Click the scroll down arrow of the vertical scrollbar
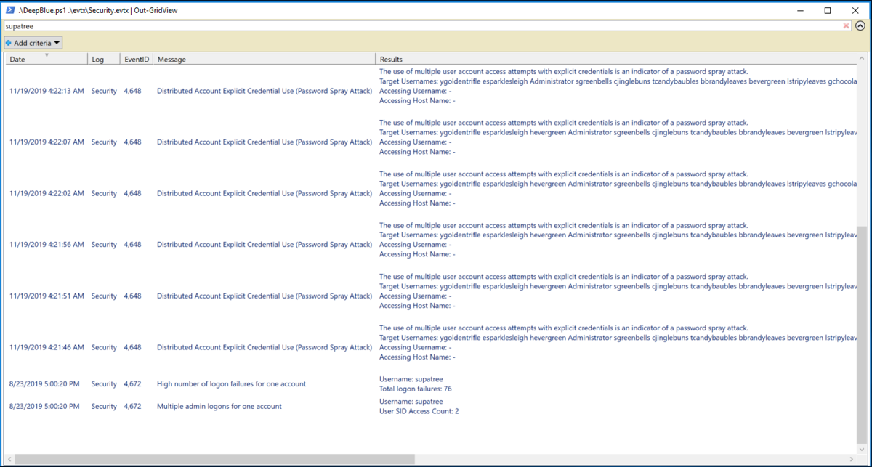The image size is (872, 467). pos(862,448)
